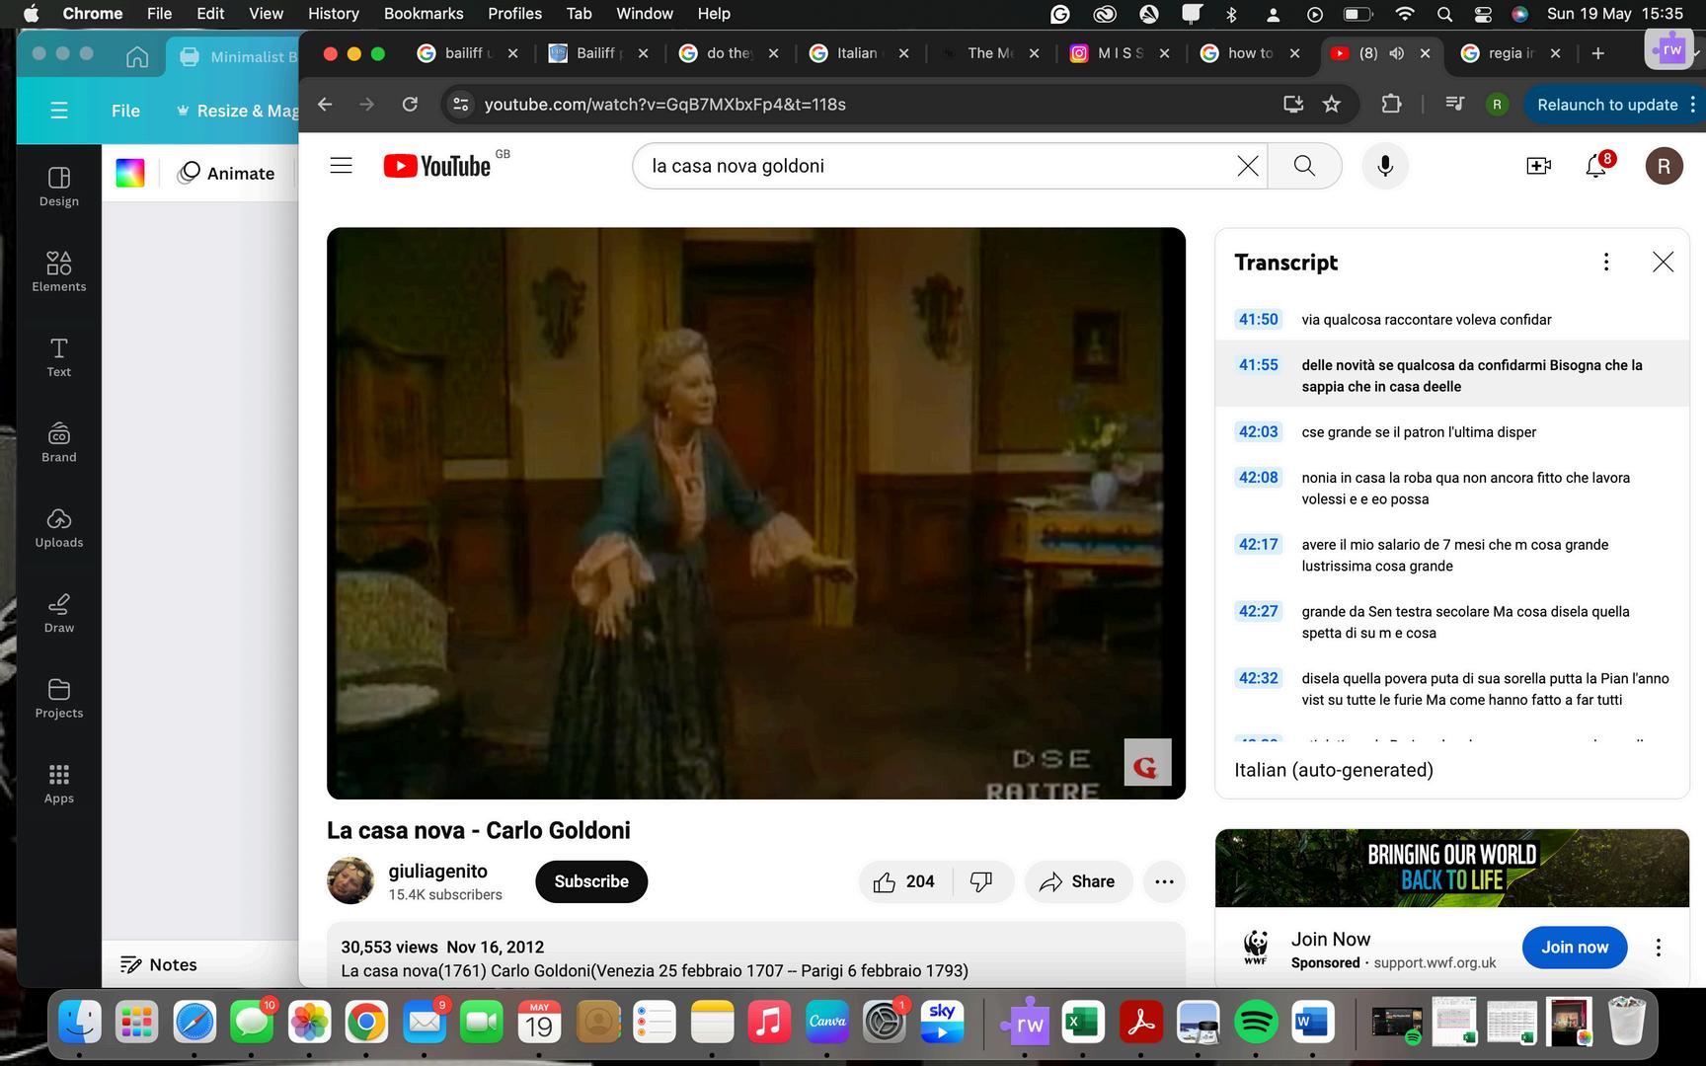Mute the YouTube tab audio icon
1706x1066 pixels.
tap(1396, 53)
